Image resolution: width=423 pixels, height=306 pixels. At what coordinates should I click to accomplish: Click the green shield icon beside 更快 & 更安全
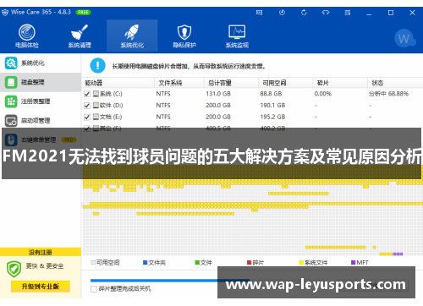(x=14, y=269)
